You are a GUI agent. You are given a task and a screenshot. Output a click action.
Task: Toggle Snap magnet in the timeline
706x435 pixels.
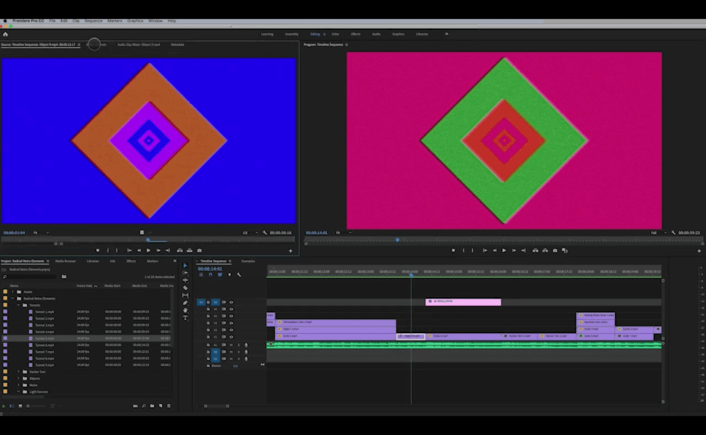[x=210, y=275]
